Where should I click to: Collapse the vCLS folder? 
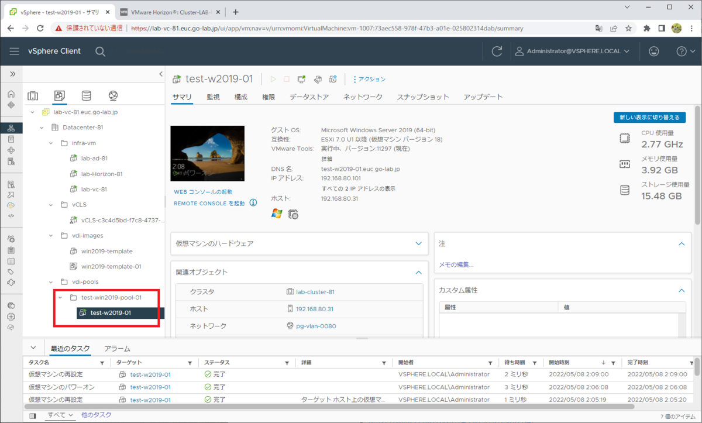coord(51,205)
